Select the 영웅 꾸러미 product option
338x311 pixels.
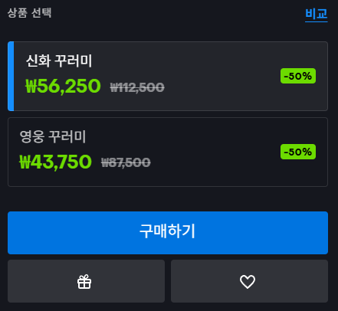pyautogui.click(x=168, y=152)
